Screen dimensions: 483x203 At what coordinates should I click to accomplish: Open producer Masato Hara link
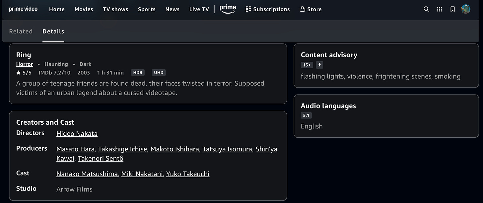click(76, 149)
